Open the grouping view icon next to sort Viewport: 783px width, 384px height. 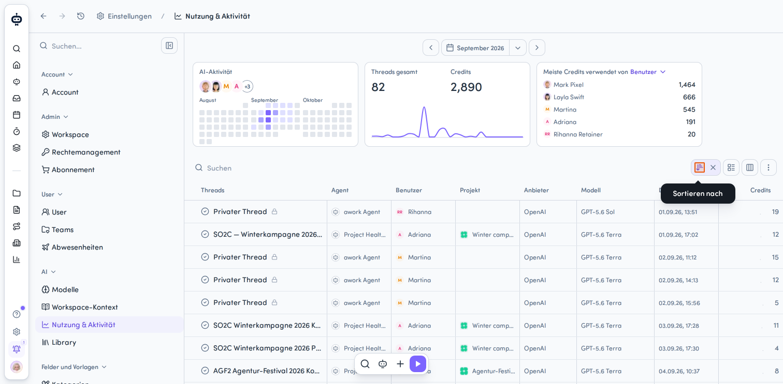731,167
